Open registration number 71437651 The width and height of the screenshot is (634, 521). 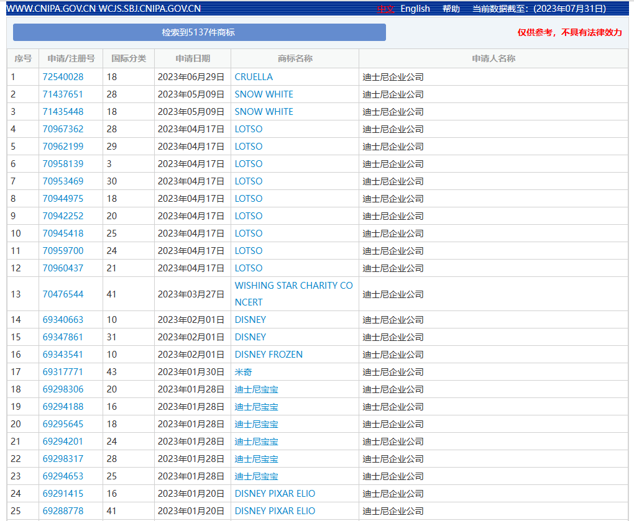(63, 94)
